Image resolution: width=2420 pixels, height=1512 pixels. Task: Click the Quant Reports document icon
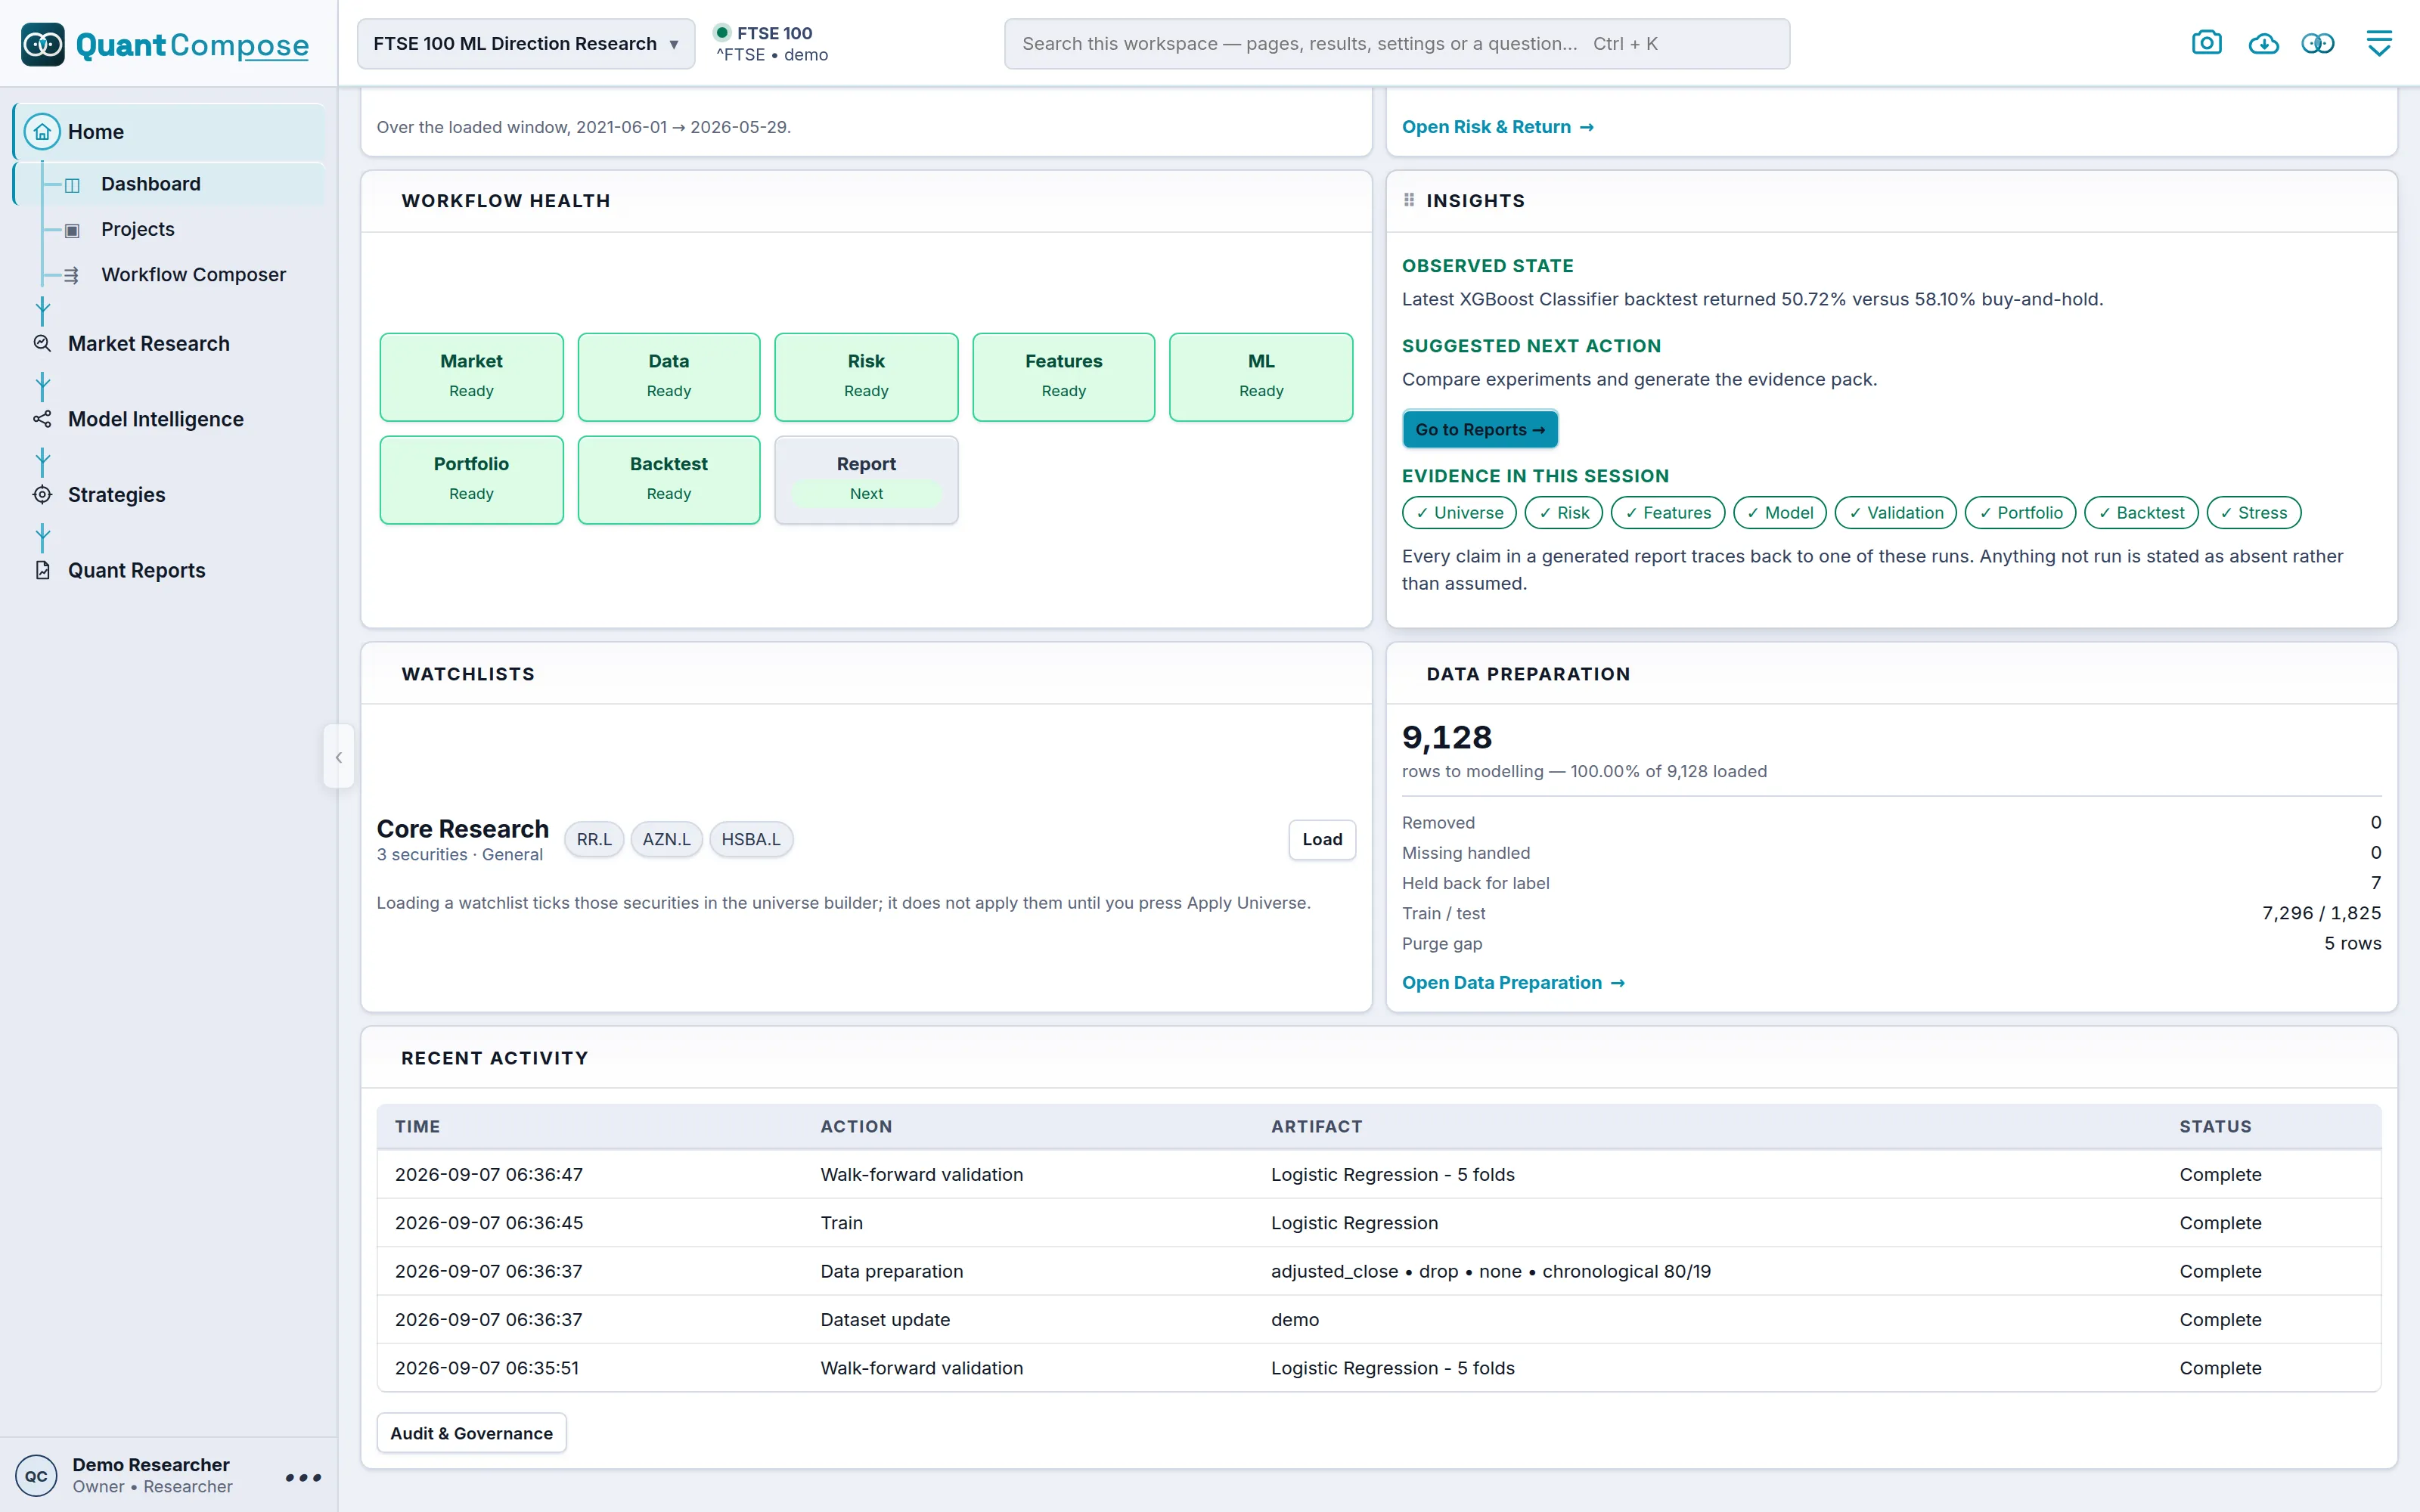point(42,570)
